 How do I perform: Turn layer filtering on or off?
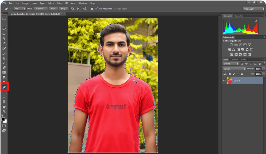point(264,64)
